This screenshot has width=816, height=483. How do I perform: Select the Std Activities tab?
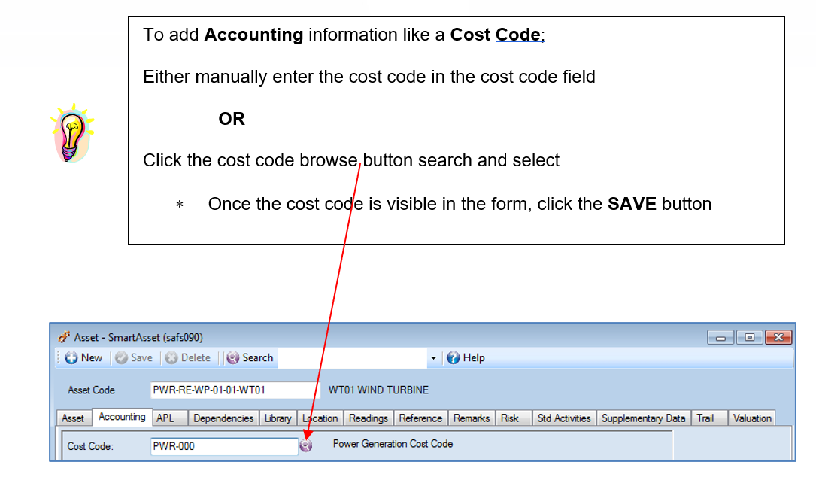564,418
